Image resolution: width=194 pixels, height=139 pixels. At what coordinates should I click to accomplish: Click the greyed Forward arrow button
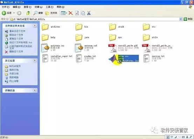click(19, 13)
